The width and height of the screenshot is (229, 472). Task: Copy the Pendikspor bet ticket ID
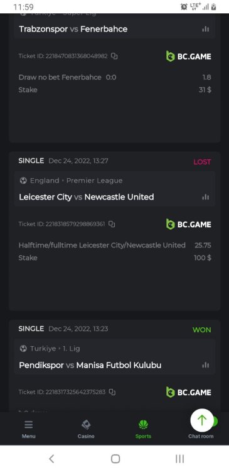click(112, 392)
